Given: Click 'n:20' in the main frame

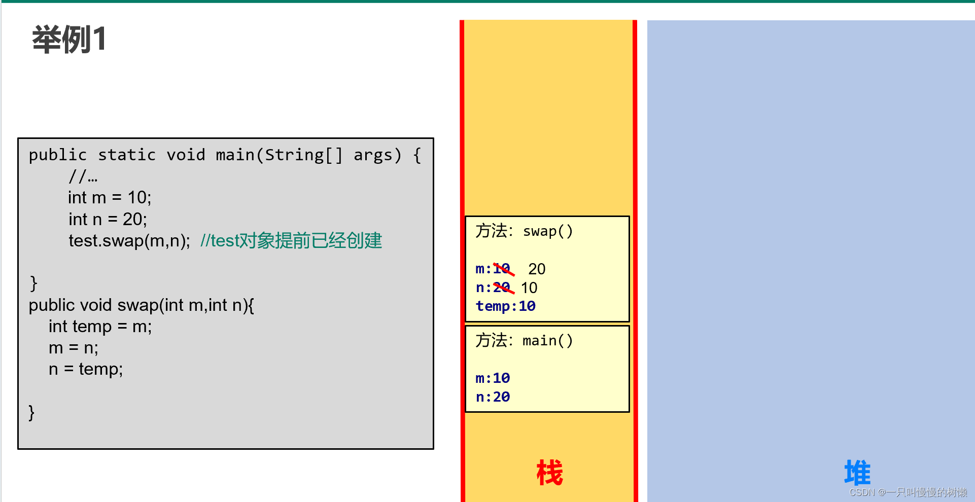Looking at the screenshot, I should pyautogui.click(x=493, y=397).
